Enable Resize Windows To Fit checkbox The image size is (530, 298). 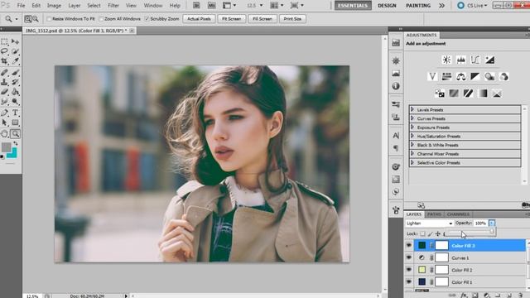[x=49, y=19]
